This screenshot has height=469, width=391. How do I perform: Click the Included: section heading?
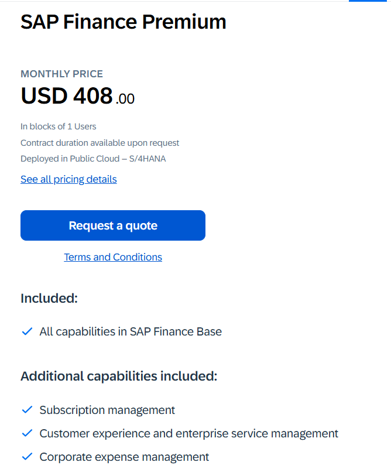coord(49,298)
